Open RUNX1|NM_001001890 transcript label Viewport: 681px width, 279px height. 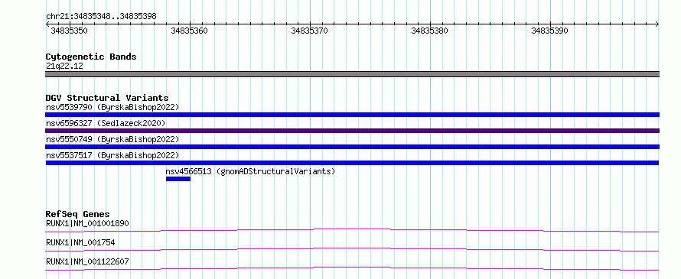(87, 224)
